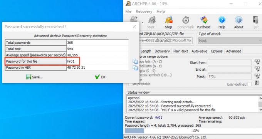
Task: Minimize the ARCHPR window
Action: click(x=231, y=4)
